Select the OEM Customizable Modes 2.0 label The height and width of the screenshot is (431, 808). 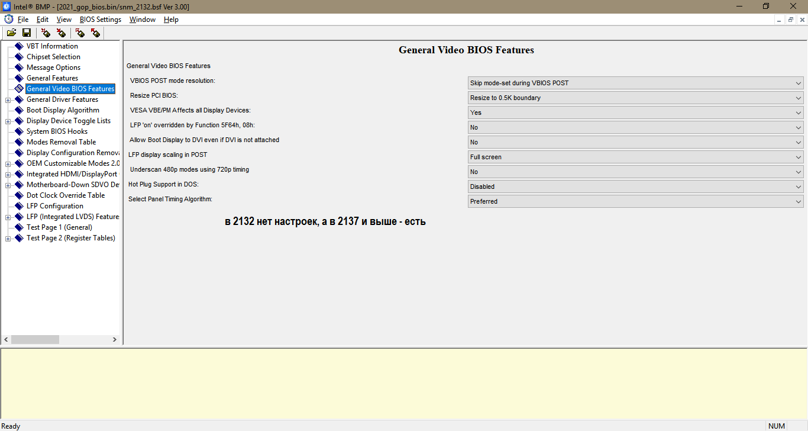coord(73,163)
